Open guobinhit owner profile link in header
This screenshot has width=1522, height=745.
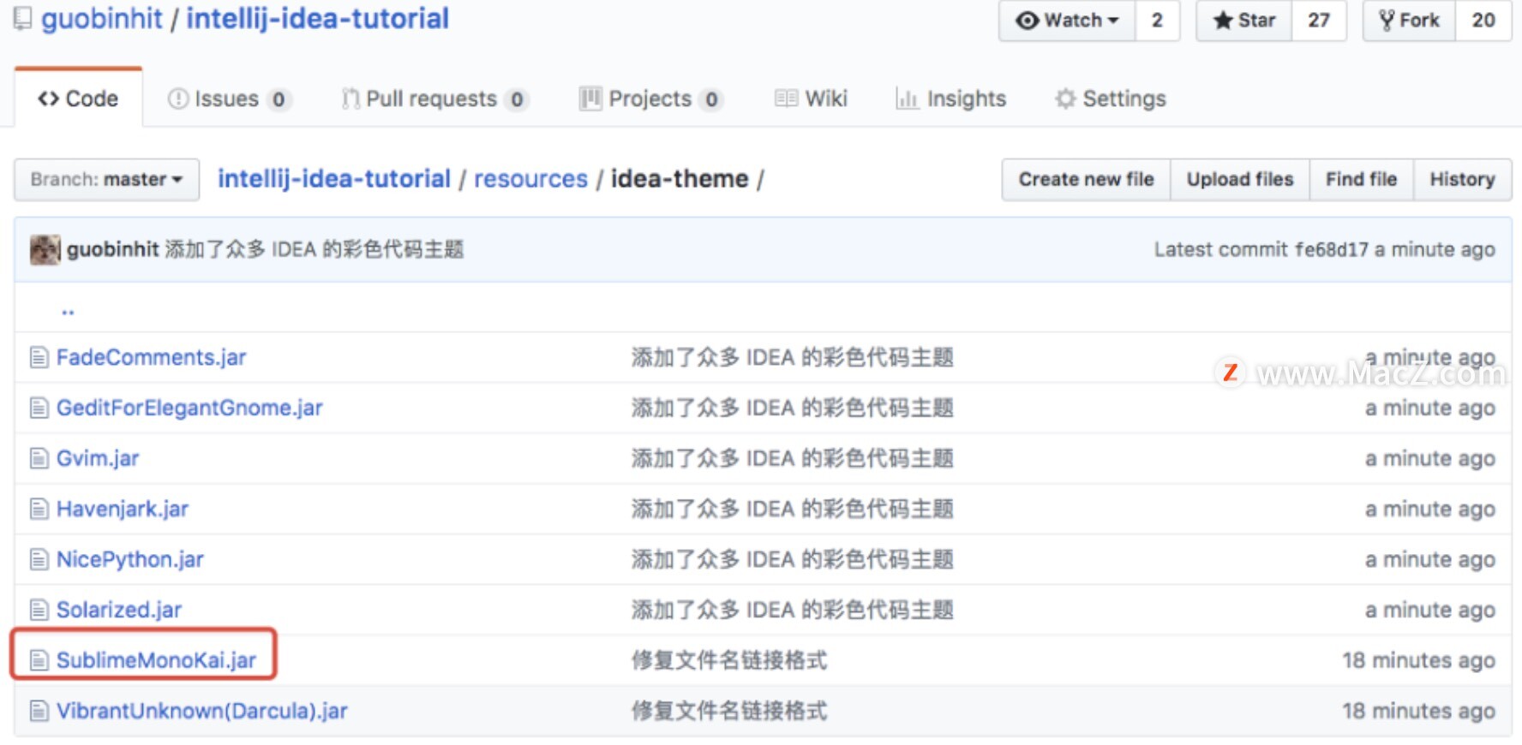point(102,18)
